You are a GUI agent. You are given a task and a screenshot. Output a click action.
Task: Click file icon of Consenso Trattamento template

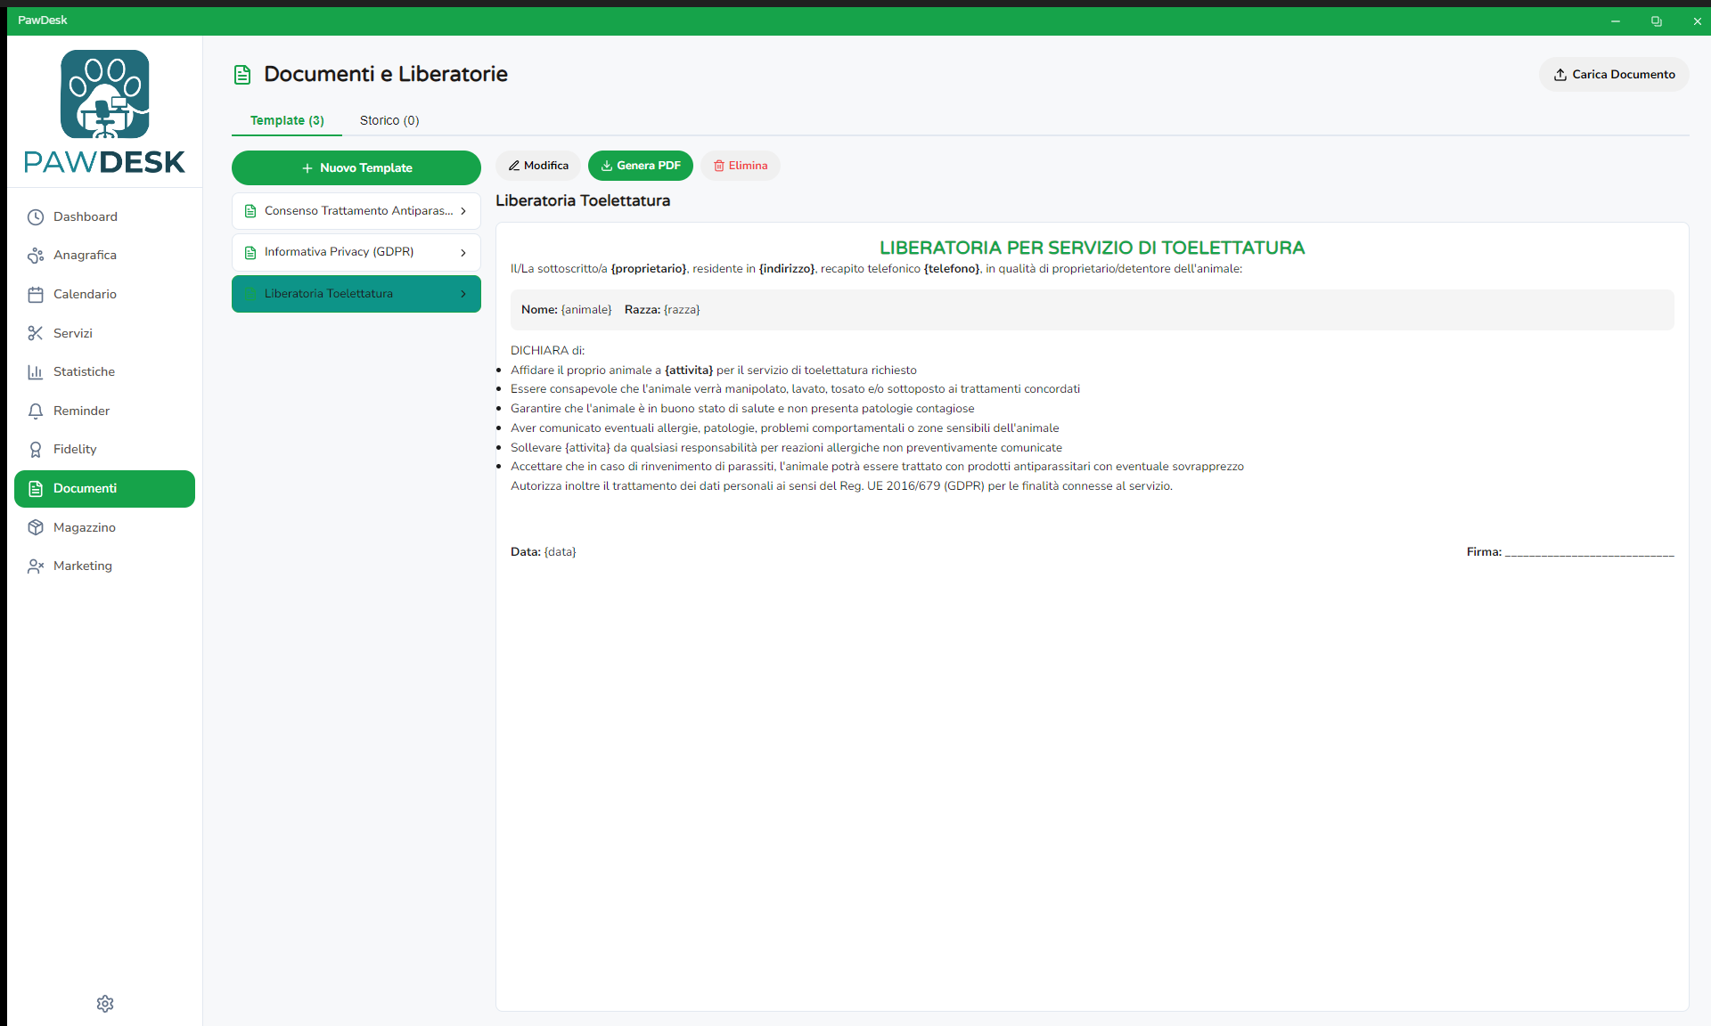coord(250,211)
